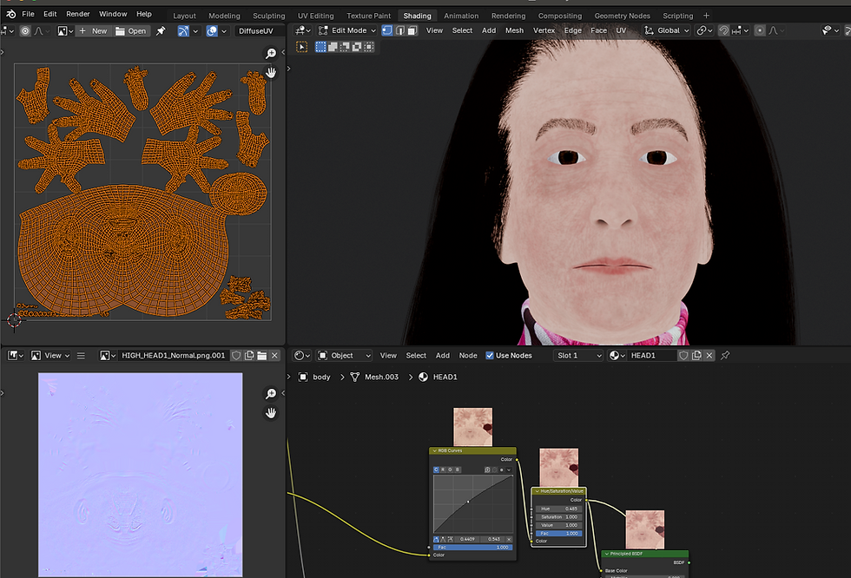Duplicate the HEAD1 material

[x=696, y=355]
